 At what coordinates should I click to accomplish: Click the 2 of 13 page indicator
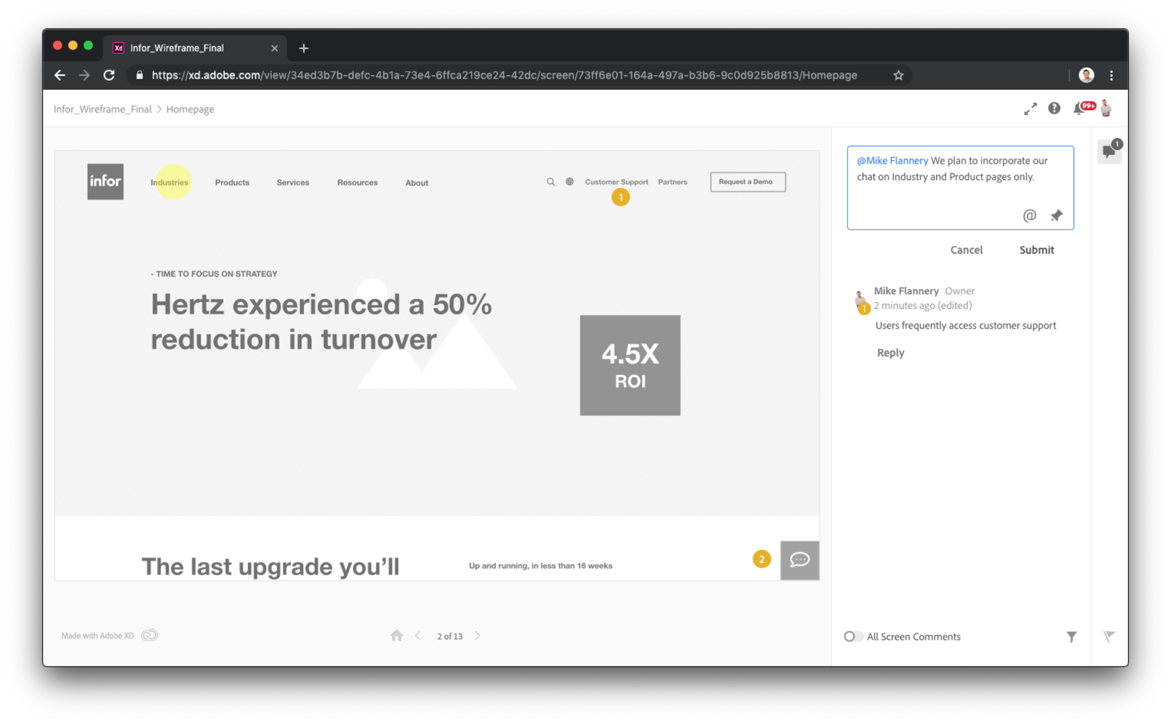point(449,636)
